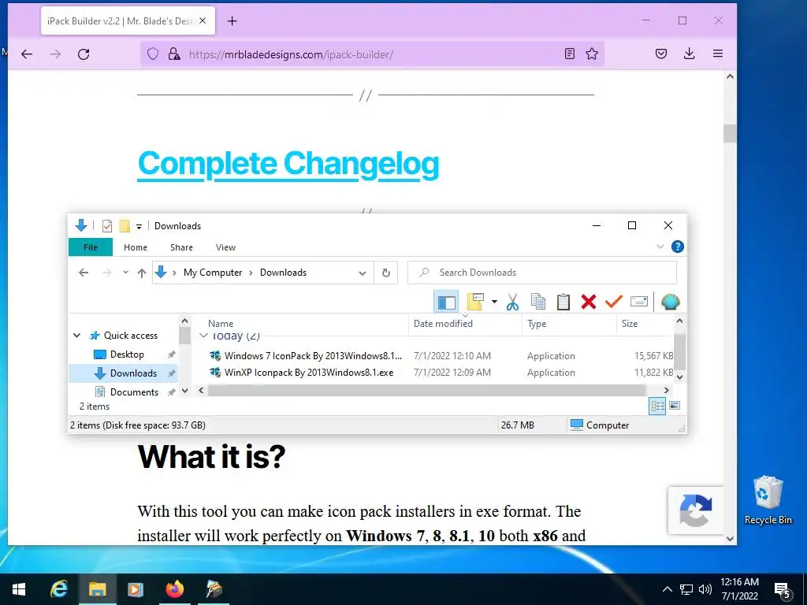
Task: Open the Firefox Downloads panel
Action: [689, 54]
